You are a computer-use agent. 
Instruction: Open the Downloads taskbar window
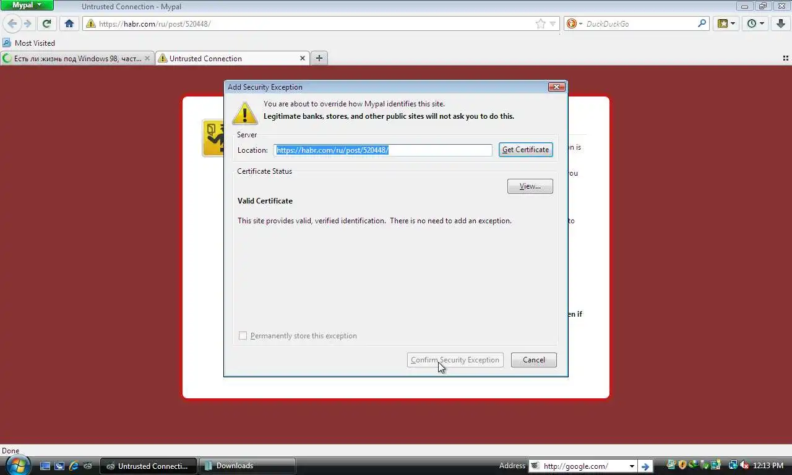coord(247,466)
